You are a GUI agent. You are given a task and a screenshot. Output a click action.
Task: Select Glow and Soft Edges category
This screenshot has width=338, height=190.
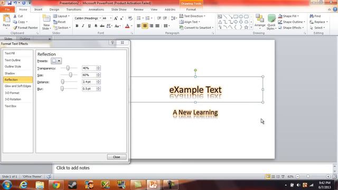[x=18, y=86]
